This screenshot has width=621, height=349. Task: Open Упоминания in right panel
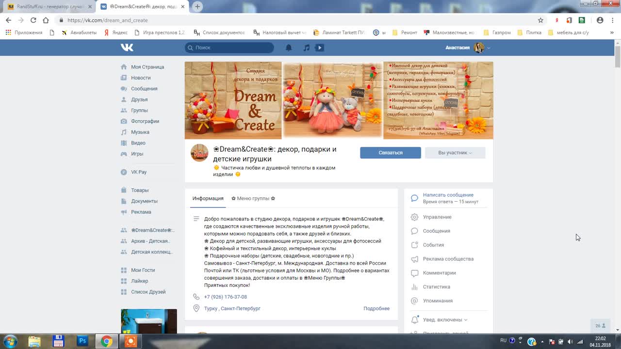pyautogui.click(x=438, y=301)
